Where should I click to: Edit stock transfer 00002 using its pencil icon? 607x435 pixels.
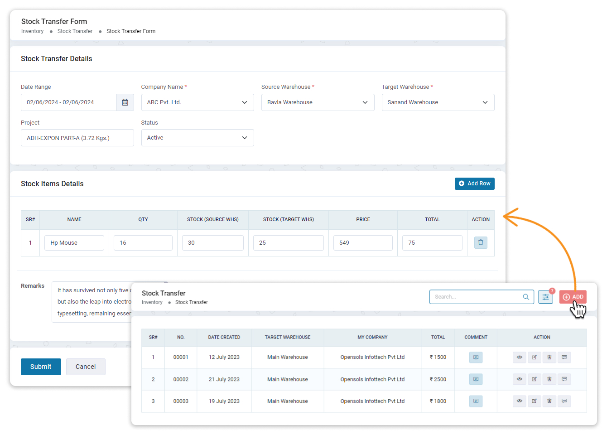534,379
